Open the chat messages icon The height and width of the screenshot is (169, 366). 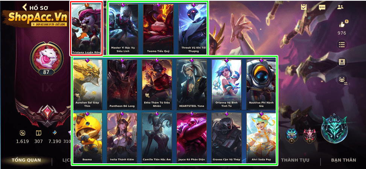(x=322, y=7)
